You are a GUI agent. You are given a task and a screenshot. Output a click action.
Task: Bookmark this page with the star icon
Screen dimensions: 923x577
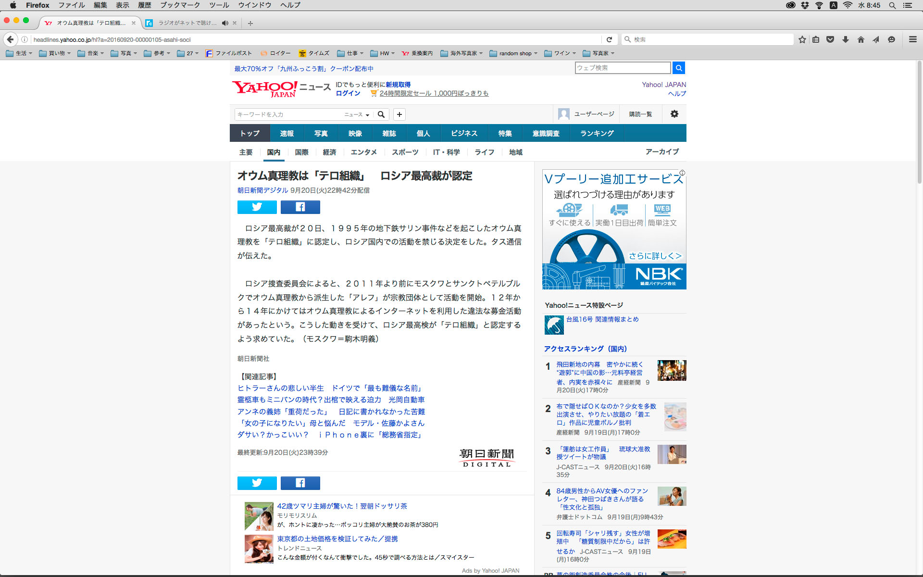click(802, 39)
